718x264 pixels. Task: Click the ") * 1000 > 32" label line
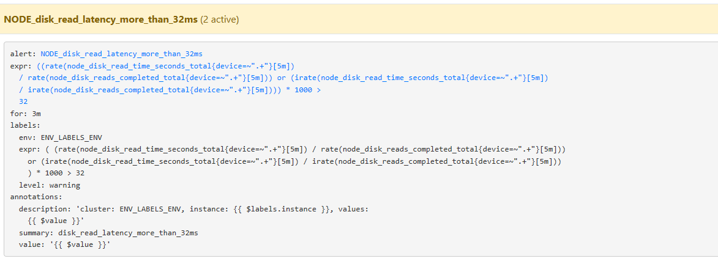click(56, 173)
